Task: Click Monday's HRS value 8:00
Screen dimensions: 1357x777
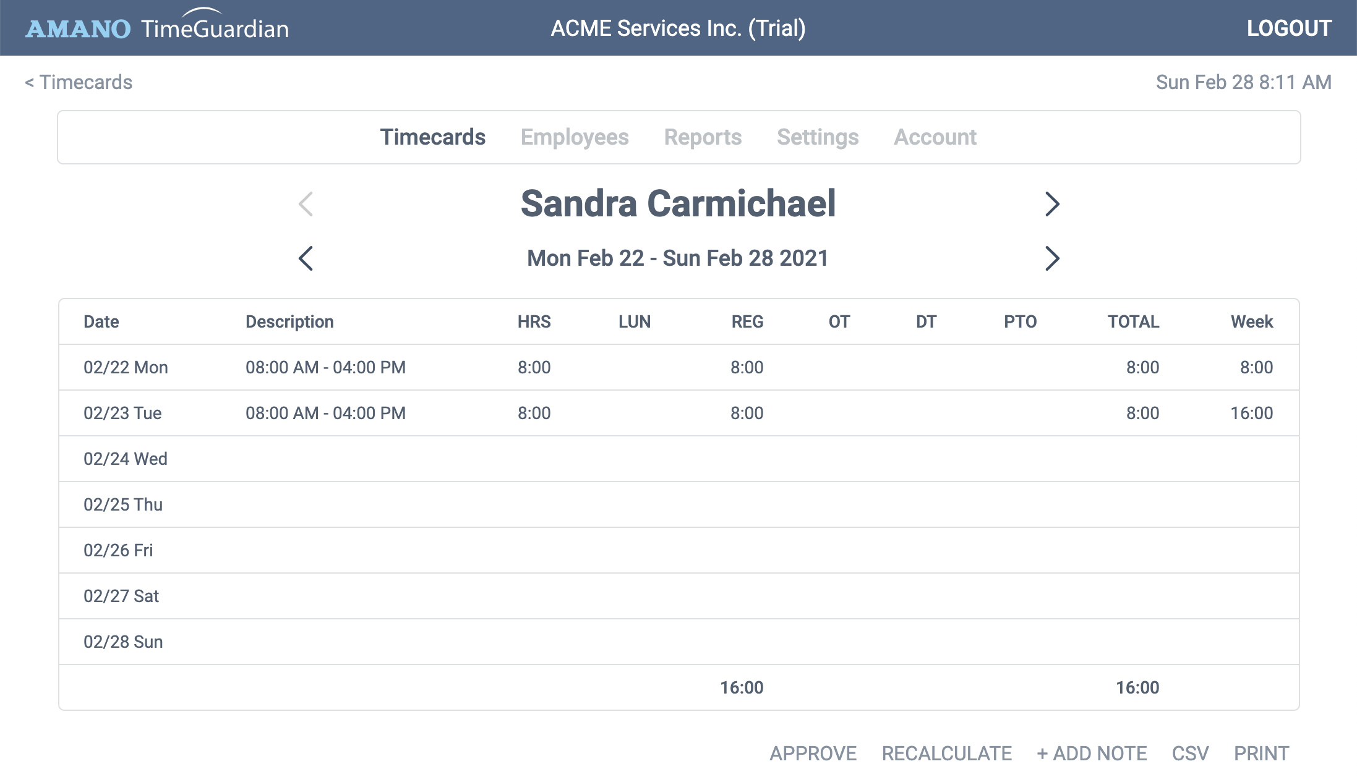Action: [534, 367]
